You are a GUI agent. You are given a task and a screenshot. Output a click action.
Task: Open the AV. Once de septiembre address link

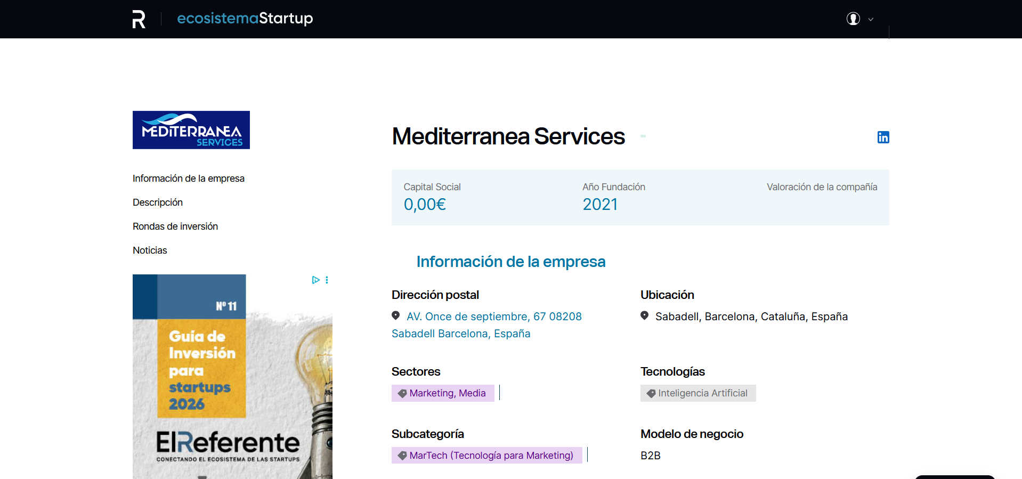[x=486, y=325]
